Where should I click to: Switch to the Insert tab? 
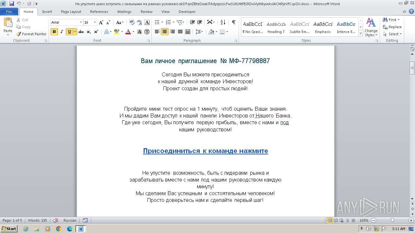47,12
